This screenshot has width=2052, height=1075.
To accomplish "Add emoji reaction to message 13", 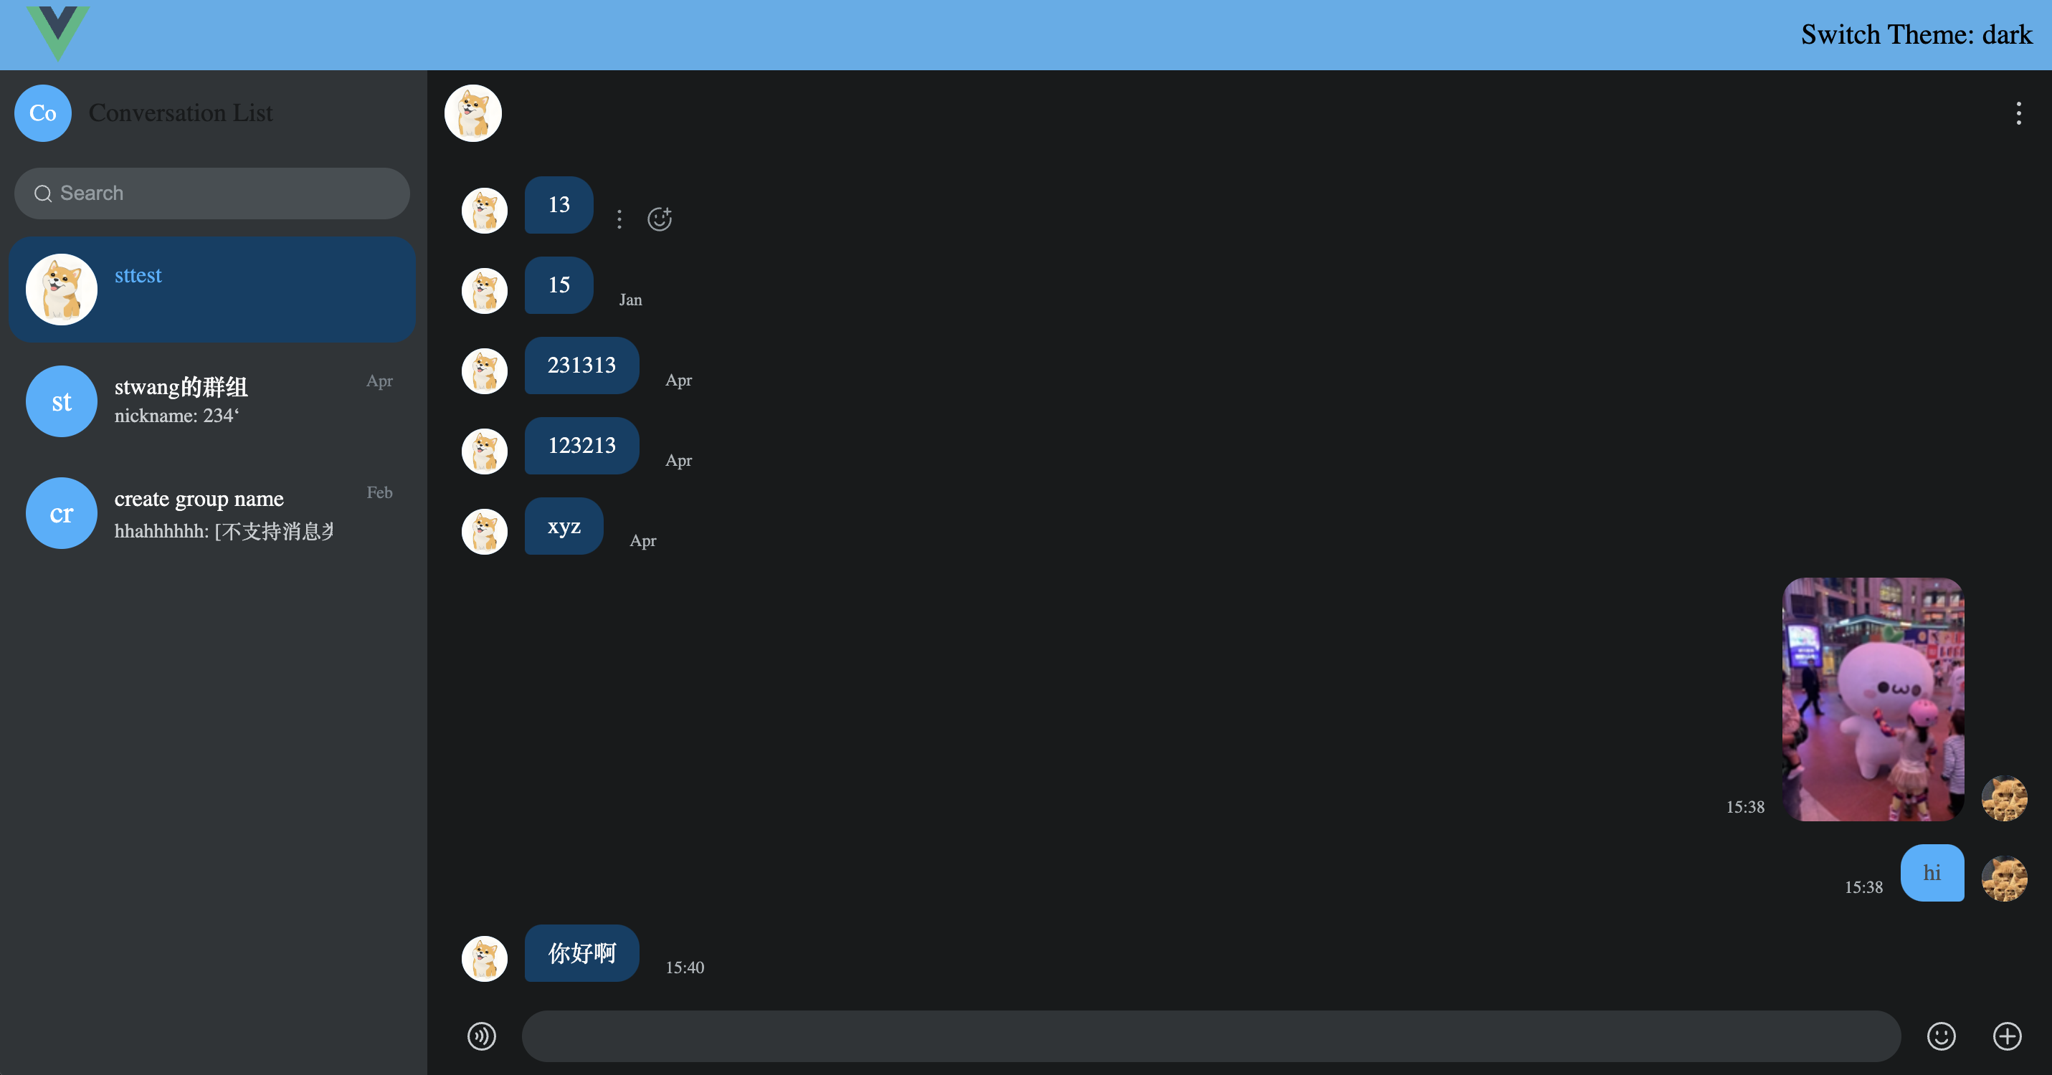I will click(x=660, y=219).
